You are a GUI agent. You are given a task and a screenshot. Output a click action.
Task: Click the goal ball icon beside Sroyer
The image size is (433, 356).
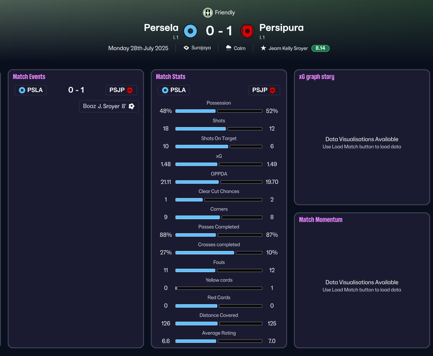(x=132, y=106)
